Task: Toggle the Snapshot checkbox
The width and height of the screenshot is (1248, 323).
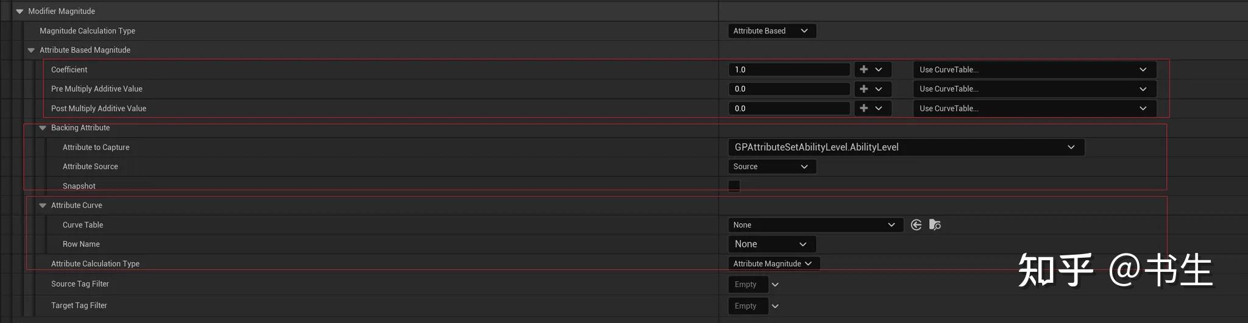Action: click(x=734, y=186)
